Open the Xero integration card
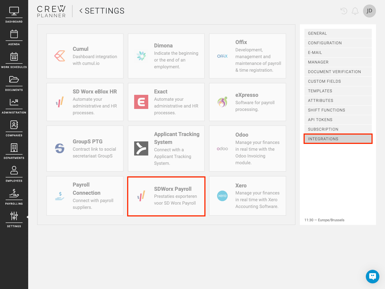 coord(247,196)
